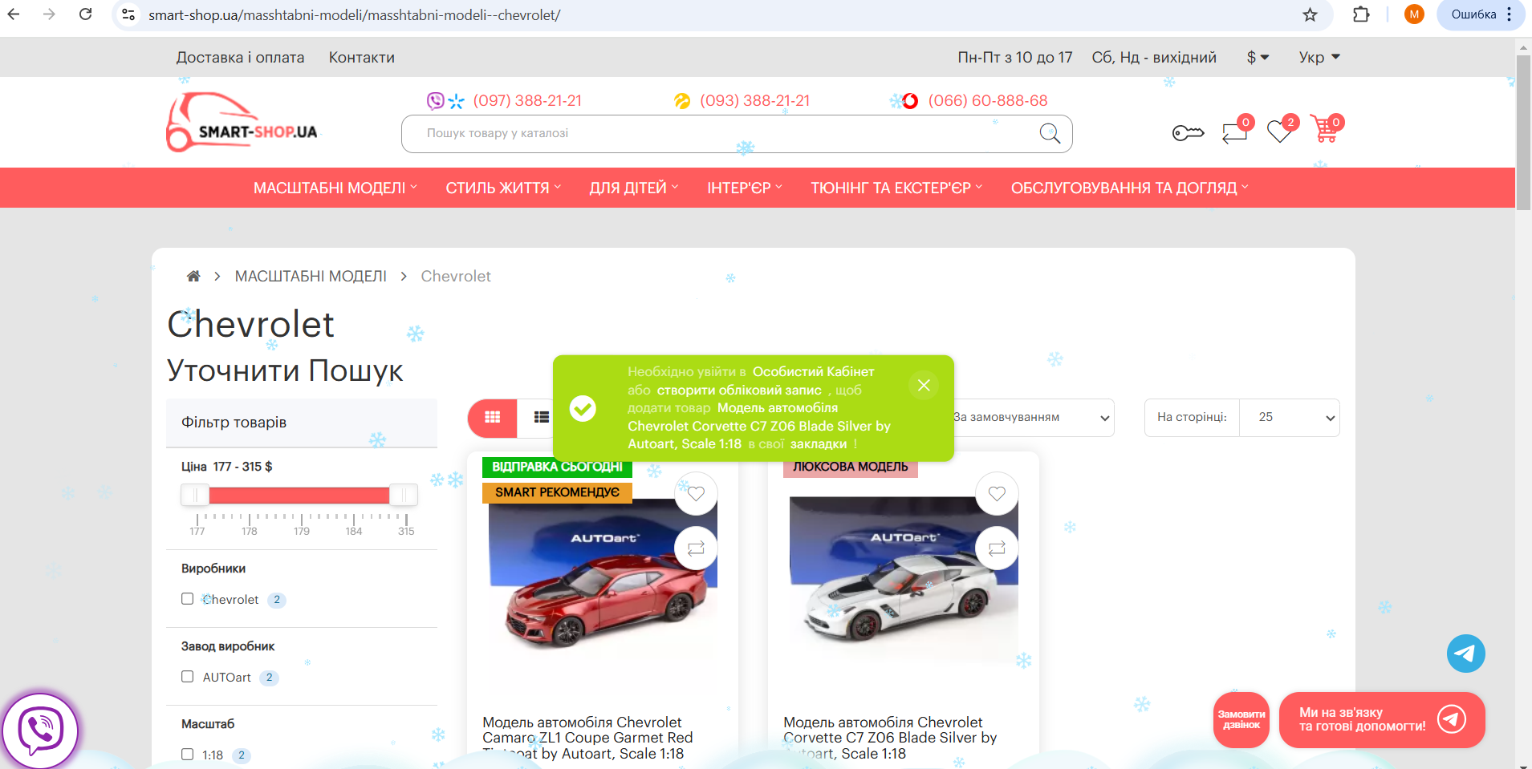Open the shopping cart icon

pyautogui.click(x=1325, y=129)
